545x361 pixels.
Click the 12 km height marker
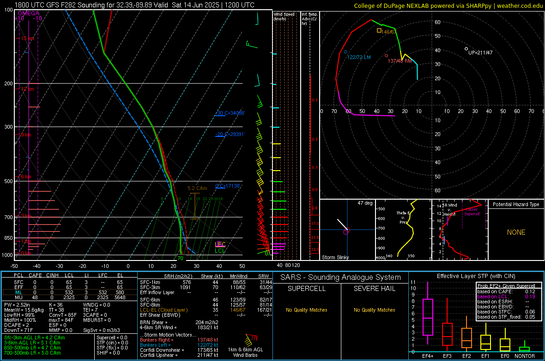click(27, 89)
